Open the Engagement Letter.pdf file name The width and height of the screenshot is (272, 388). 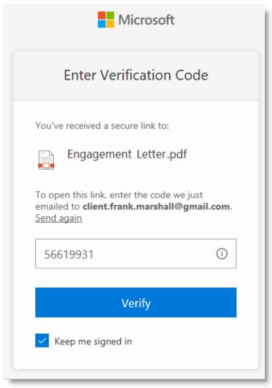(x=127, y=154)
